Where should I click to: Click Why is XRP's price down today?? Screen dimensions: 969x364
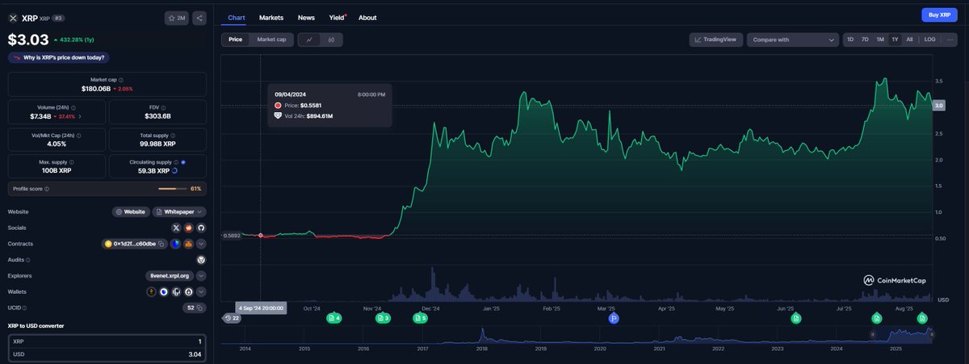(57, 57)
